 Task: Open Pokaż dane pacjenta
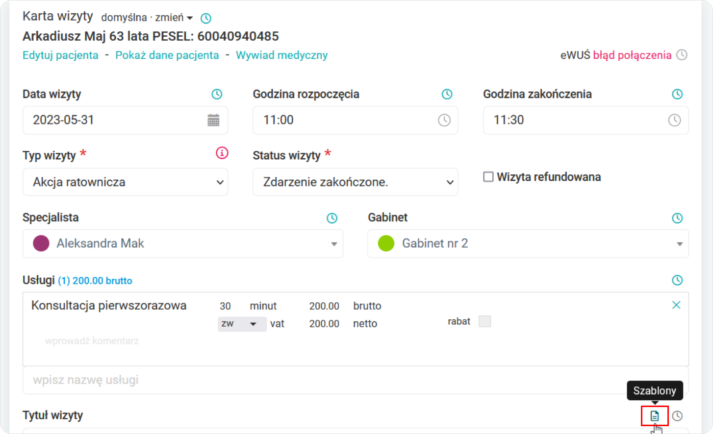pos(167,55)
